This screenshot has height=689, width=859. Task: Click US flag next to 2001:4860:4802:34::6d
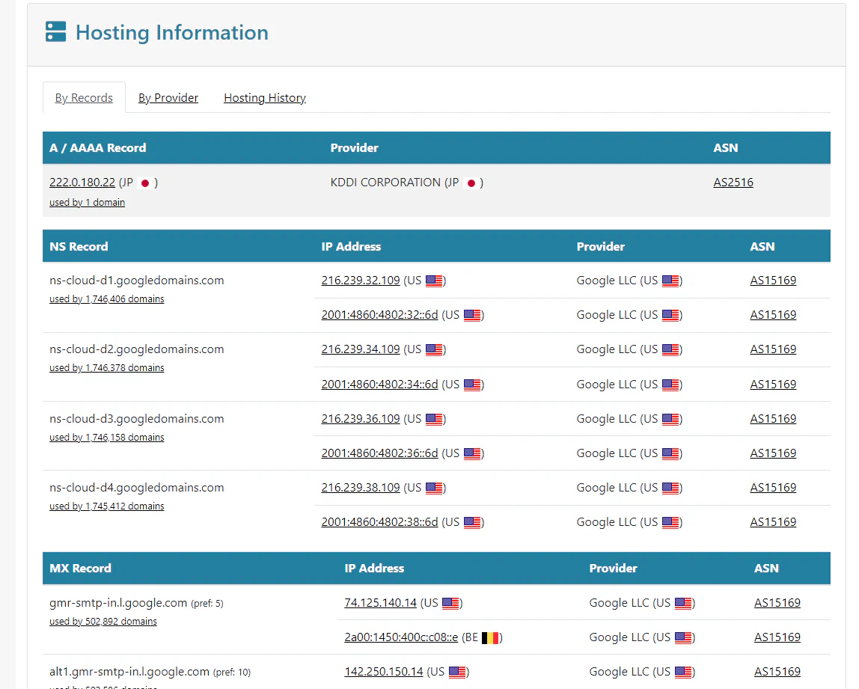point(472,385)
